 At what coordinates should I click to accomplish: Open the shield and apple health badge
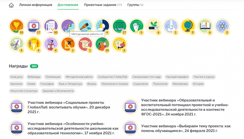tap(120, 44)
